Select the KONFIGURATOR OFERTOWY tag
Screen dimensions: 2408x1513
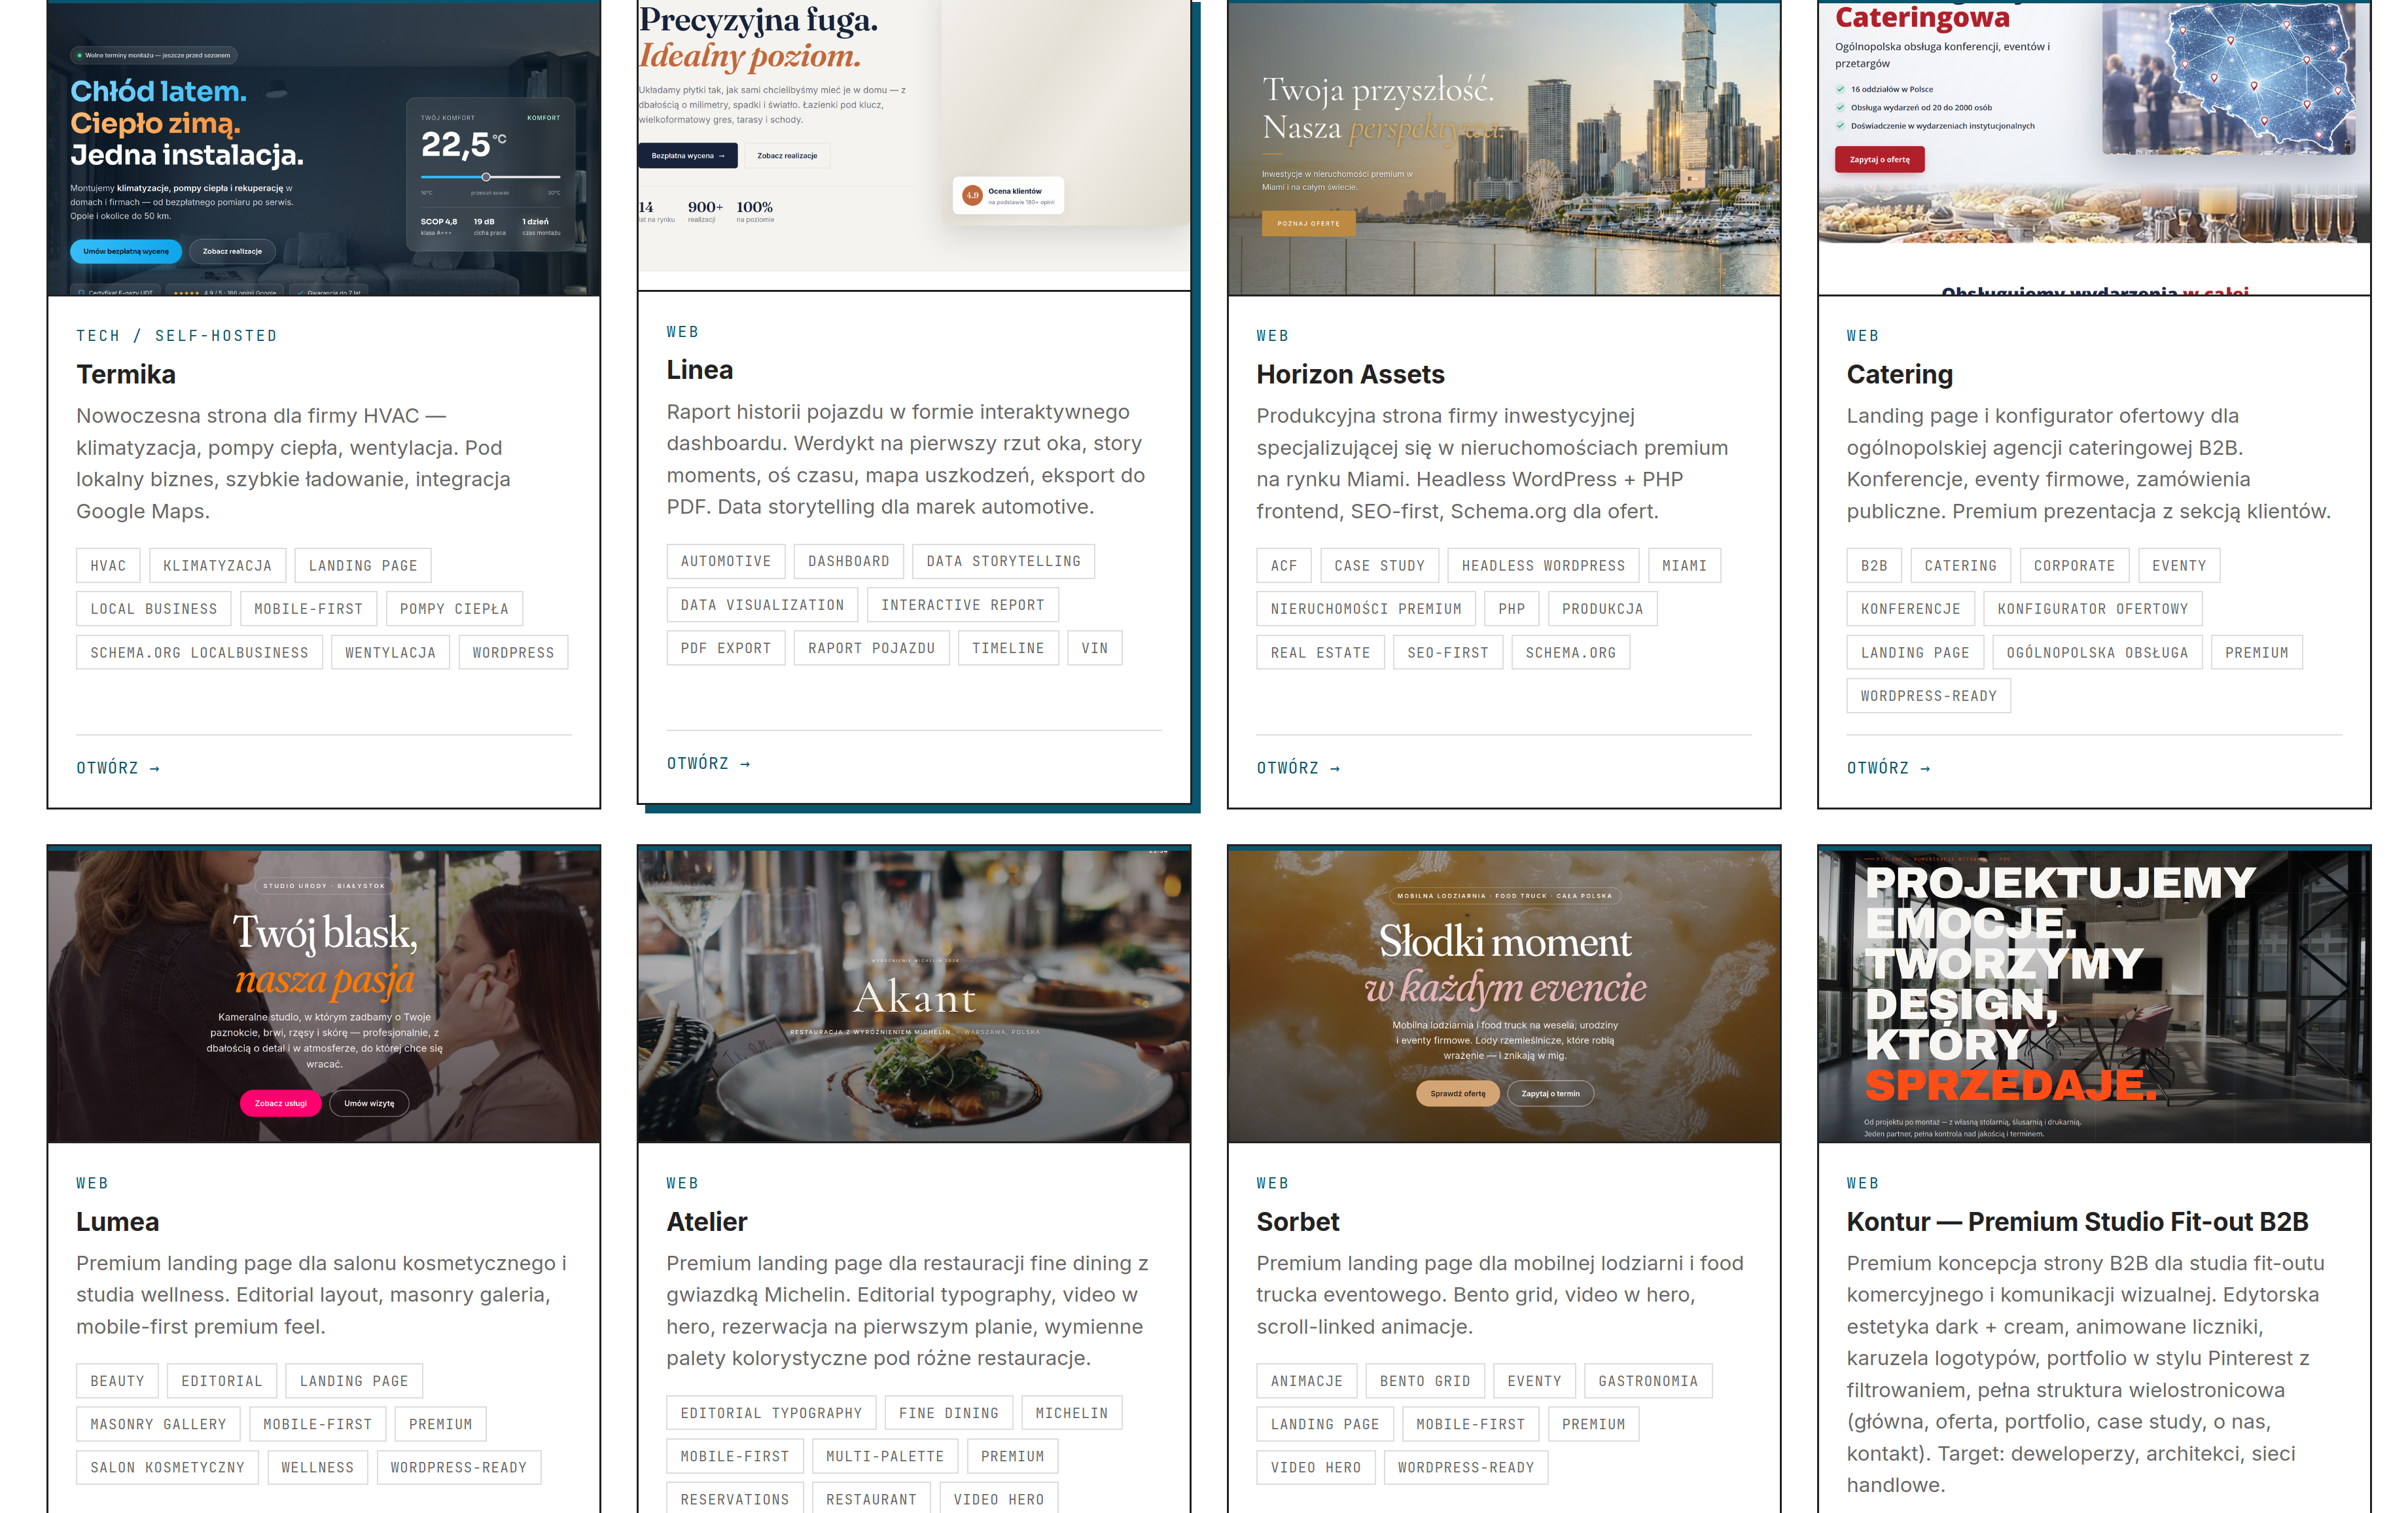(2092, 608)
